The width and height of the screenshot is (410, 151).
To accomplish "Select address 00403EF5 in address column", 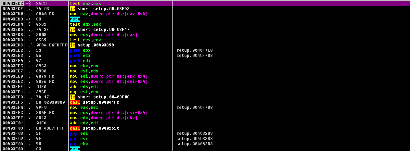I will (x=13, y=102).
